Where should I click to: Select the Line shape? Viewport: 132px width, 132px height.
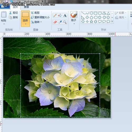point(83,13)
